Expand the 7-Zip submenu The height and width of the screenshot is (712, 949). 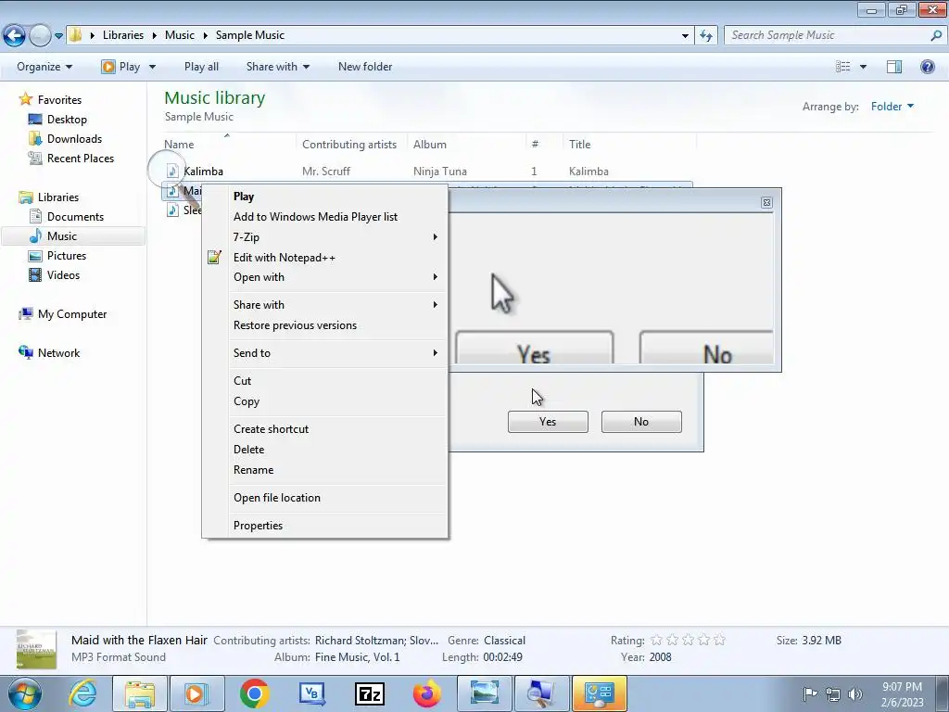[325, 237]
